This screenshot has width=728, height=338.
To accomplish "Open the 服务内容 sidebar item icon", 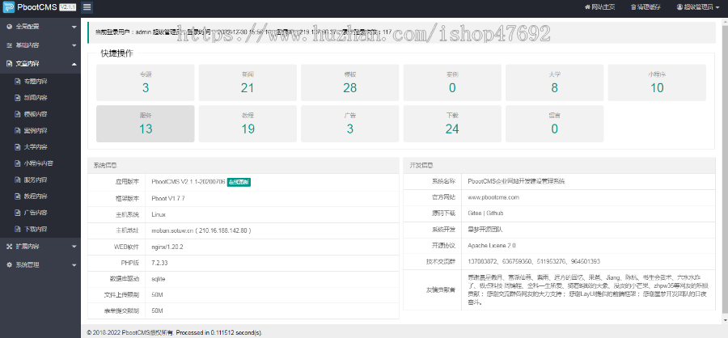I will (x=18, y=180).
